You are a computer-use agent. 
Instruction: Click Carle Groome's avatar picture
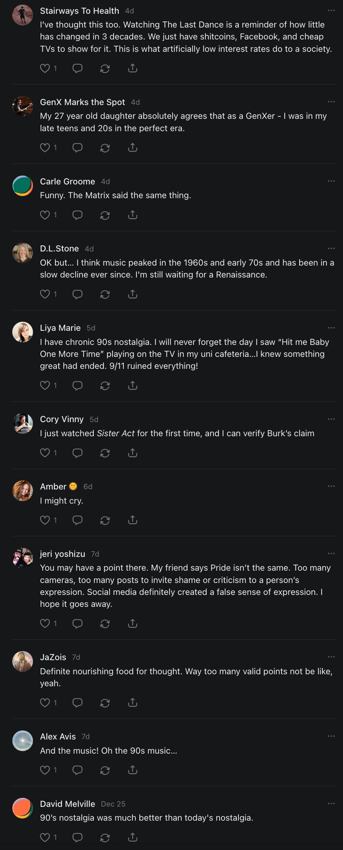[23, 186]
